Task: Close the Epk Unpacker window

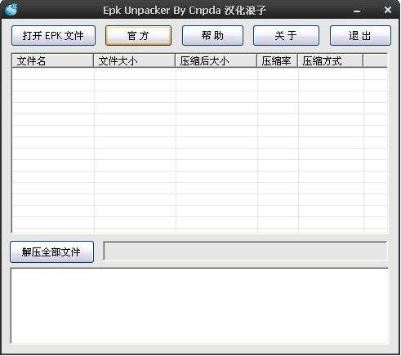Action: pyautogui.click(x=388, y=11)
